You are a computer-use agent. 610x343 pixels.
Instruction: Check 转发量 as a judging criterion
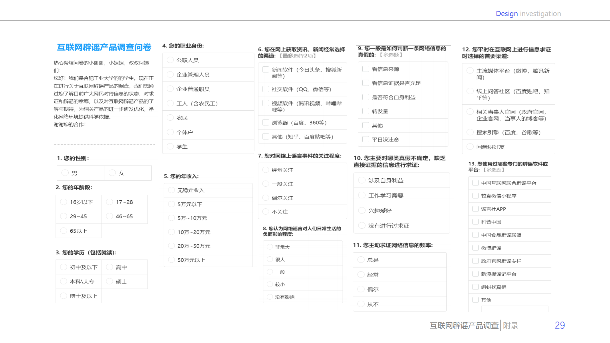(365, 111)
